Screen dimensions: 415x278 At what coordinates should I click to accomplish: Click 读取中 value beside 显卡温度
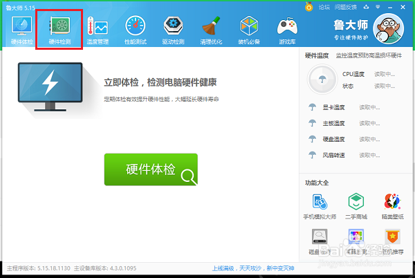click(369, 107)
